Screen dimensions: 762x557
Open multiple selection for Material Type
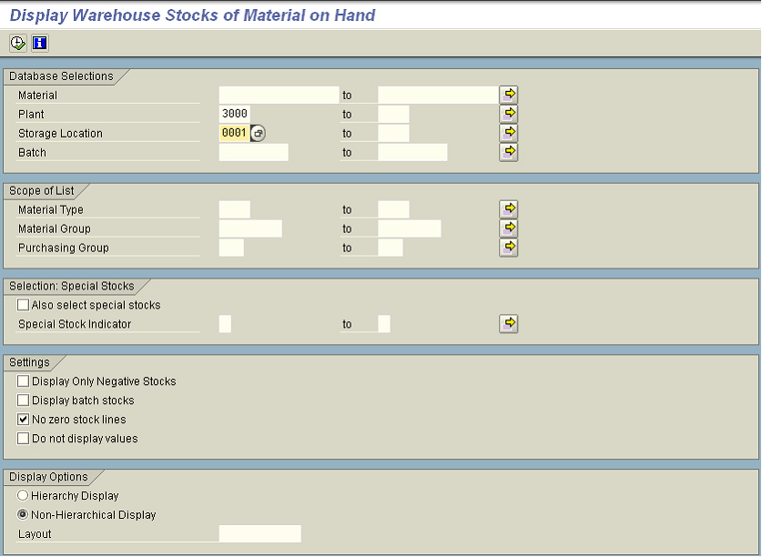[x=509, y=209]
